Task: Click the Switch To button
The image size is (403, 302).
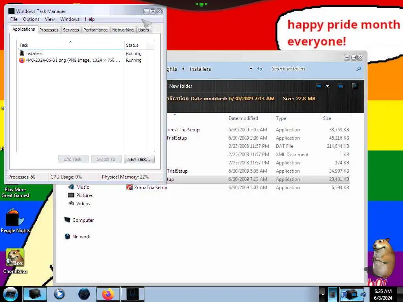Action: 106,159
